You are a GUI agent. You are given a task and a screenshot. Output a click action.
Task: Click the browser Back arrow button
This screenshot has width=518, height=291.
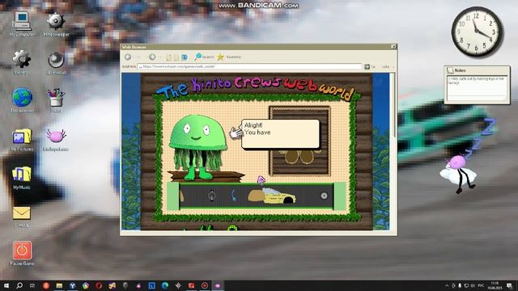click(128, 57)
